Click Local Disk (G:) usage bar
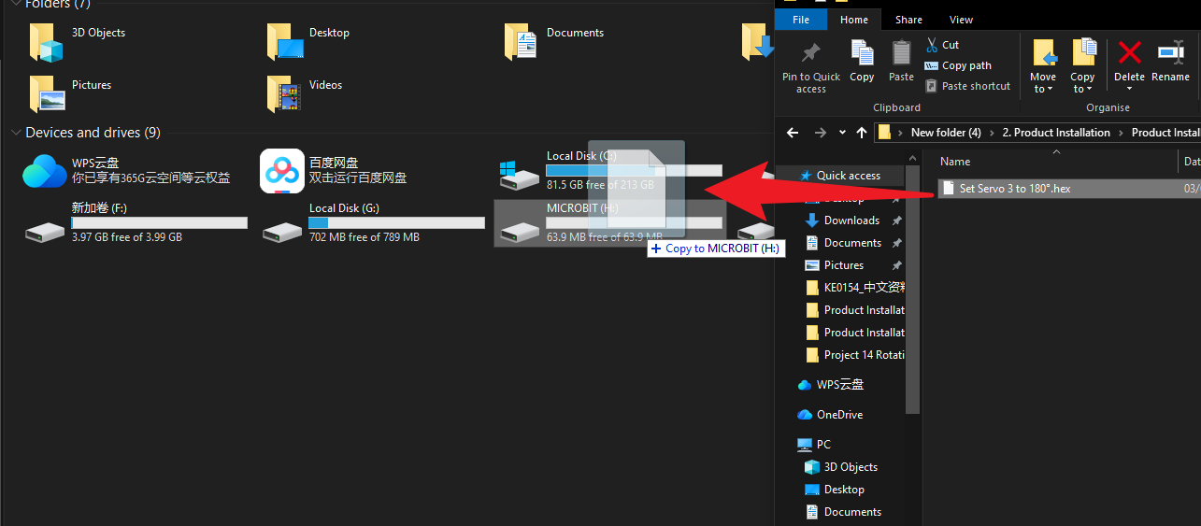1201x526 pixels. [x=397, y=222]
